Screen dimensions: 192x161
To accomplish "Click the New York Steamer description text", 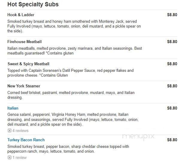I will pyautogui.click(x=71, y=95).
